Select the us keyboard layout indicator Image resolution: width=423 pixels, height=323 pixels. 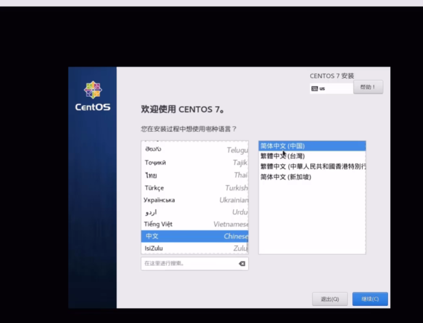click(331, 89)
